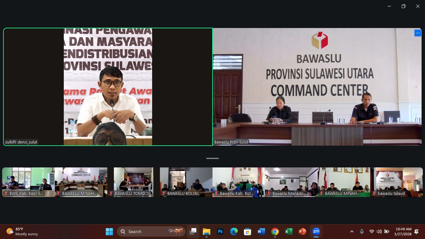Open the Windows Start menu
Screen dimensions: 425x239
109,232
